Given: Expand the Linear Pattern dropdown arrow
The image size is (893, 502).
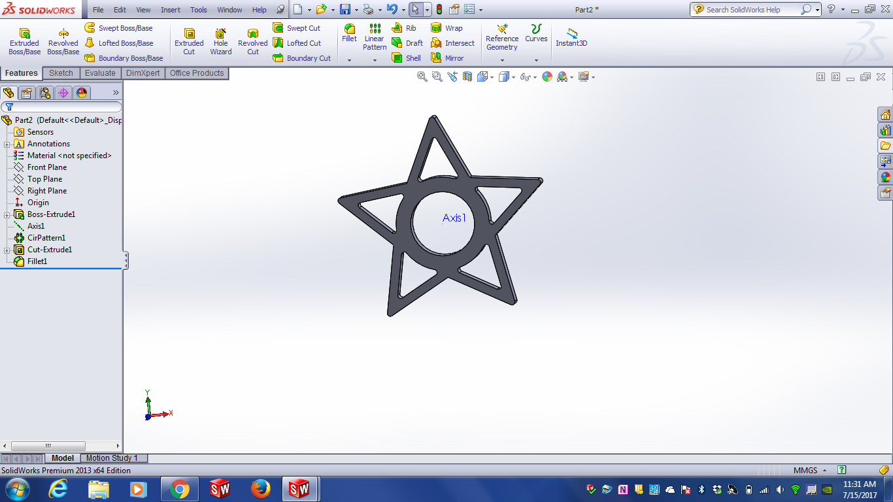Looking at the screenshot, I should 375,60.
